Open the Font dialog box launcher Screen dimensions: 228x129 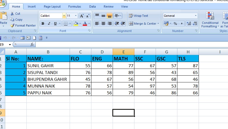tap(89, 31)
